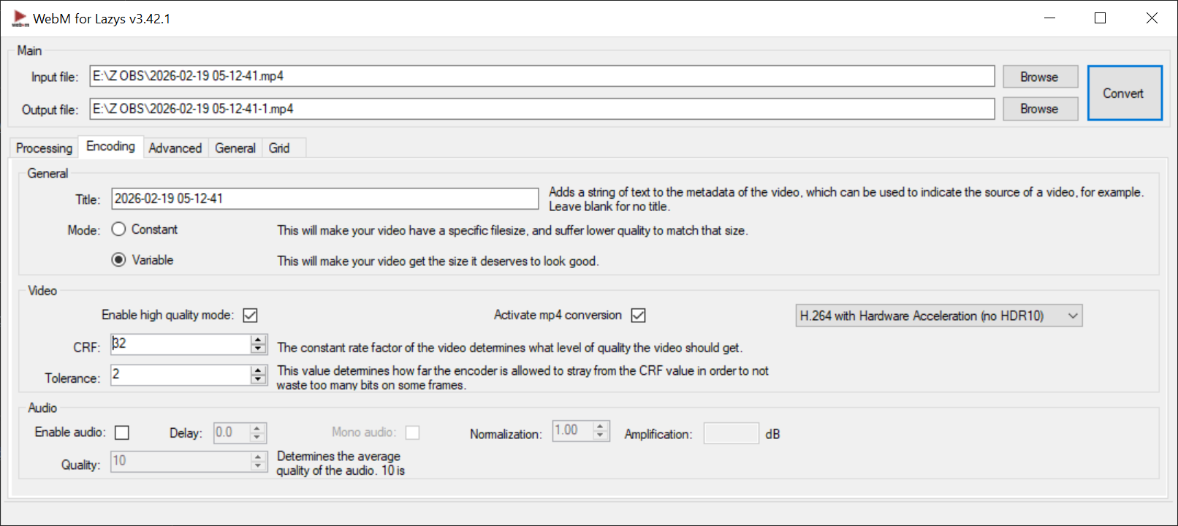Screen dimensions: 1178x526
Task: Tick the Enable audio checkbox
Action: [122, 433]
